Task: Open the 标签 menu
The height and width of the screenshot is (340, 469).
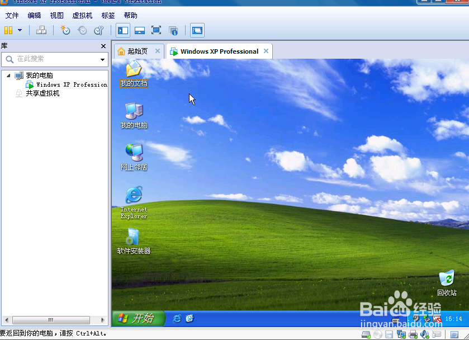Action: click(108, 15)
